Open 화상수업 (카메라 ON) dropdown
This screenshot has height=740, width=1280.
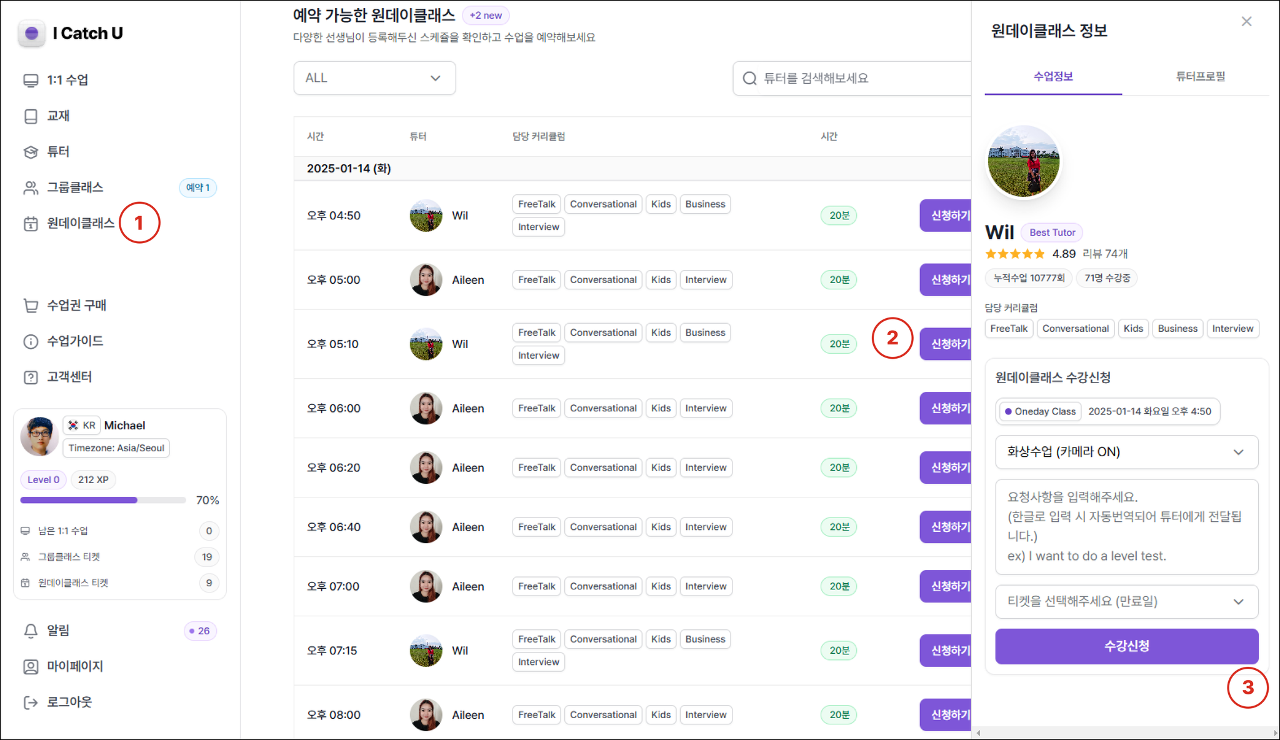coord(1126,452)
